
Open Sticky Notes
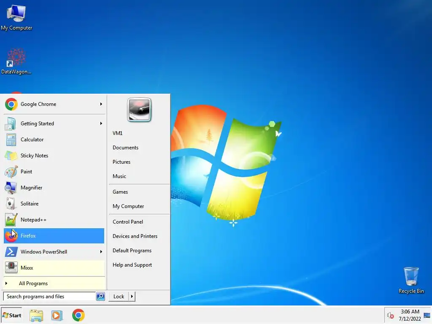point(54,155)
